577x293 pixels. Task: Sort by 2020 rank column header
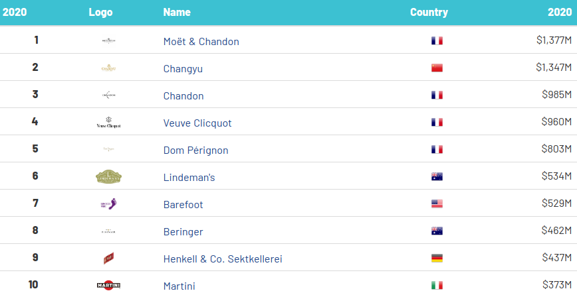(x=15, y=12)
